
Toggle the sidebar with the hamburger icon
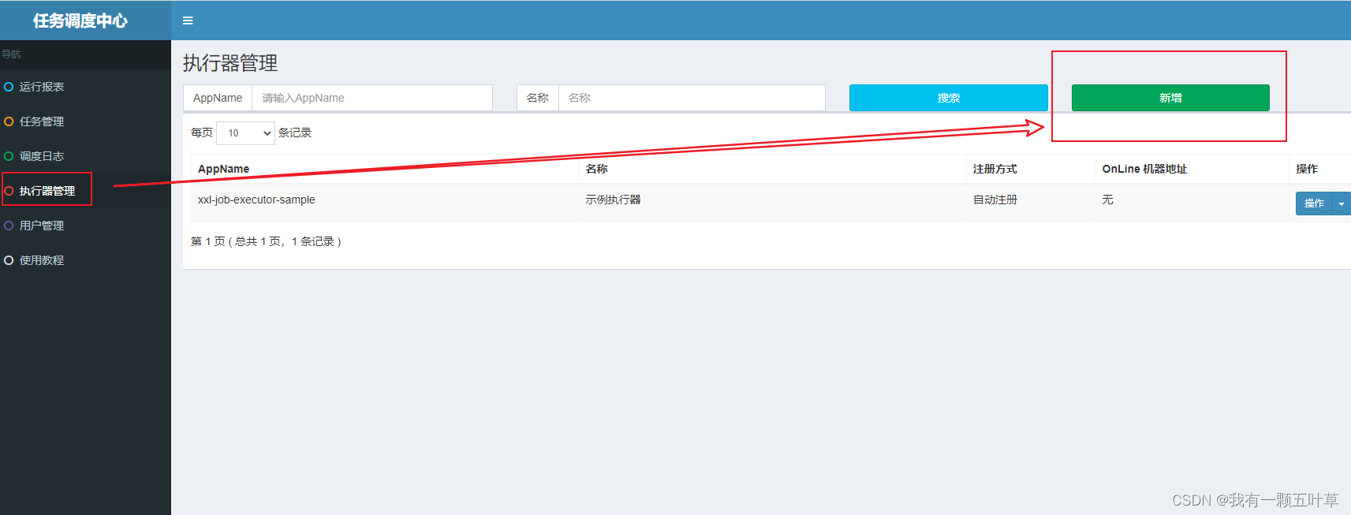coord(188,21)
